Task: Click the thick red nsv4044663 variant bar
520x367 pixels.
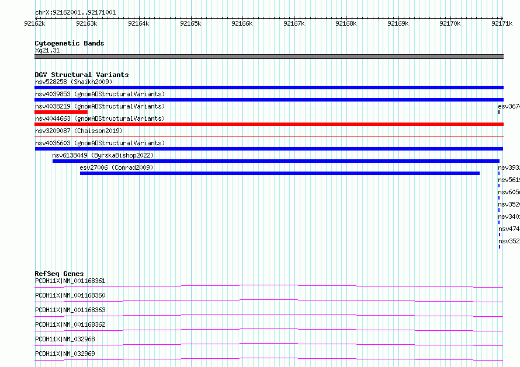Action: [269, 124]
